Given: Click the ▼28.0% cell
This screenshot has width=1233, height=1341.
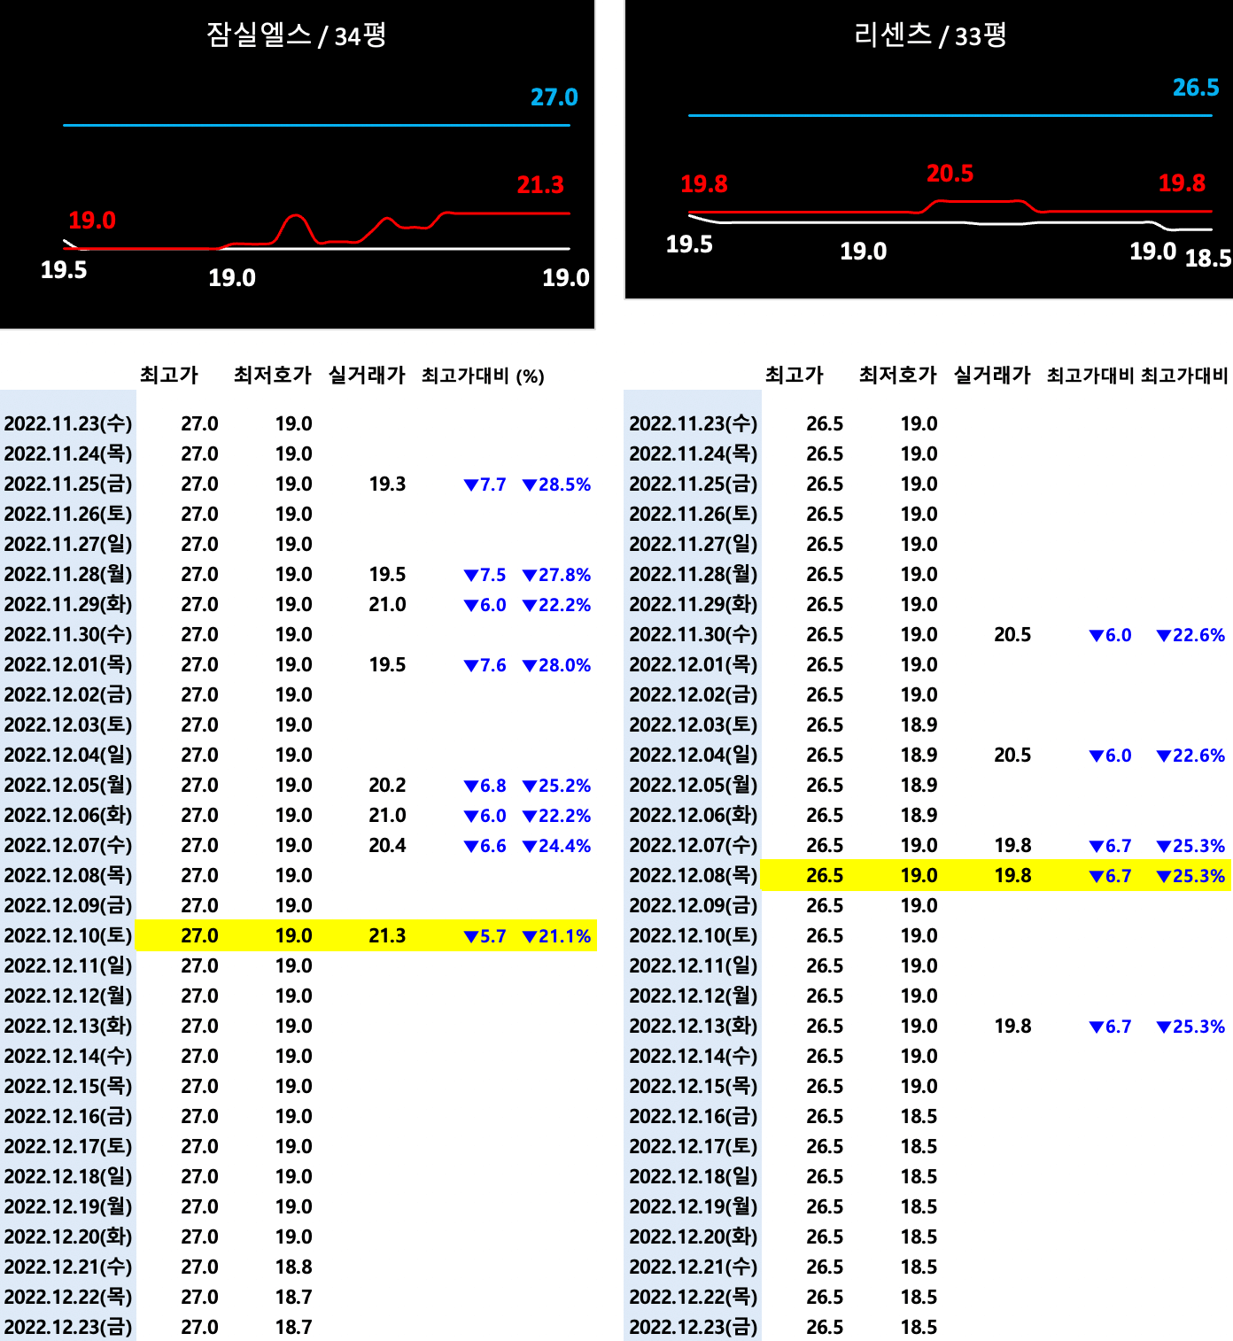Looking at the screenshot, I should click(x=556, y=665).
